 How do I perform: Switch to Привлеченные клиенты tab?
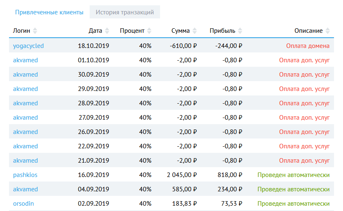coord(49,12)
